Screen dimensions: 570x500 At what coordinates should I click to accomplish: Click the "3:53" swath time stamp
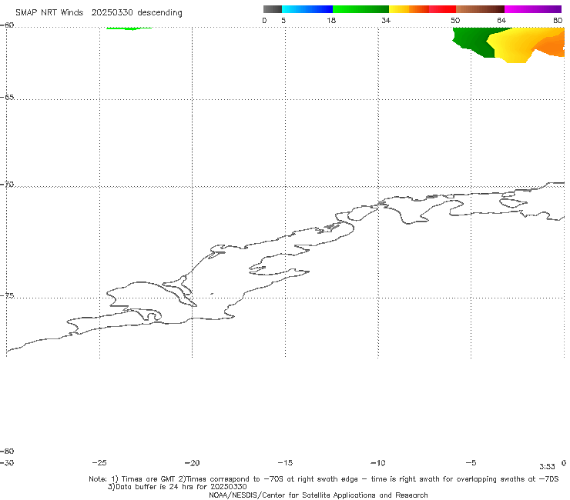click(x=547, y=467)
